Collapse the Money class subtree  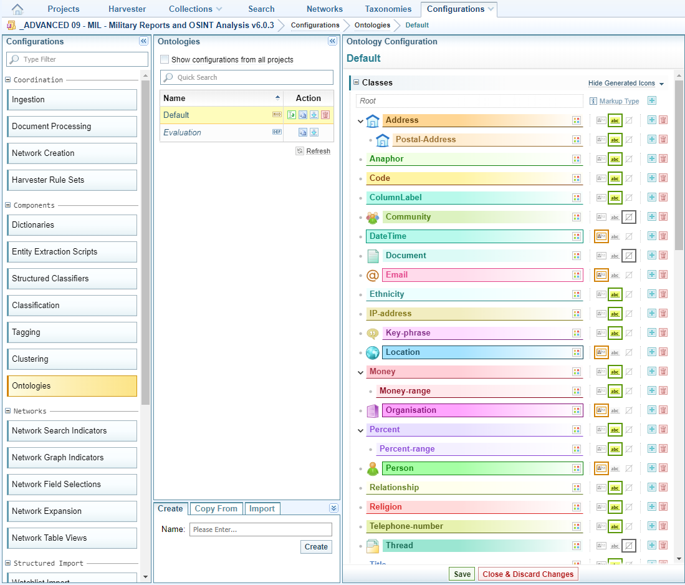[360, 372]
